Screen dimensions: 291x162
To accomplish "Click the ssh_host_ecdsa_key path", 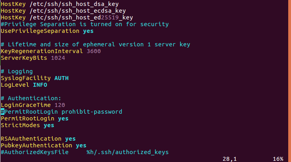I will pyautogui.click(x=78, y=11).
